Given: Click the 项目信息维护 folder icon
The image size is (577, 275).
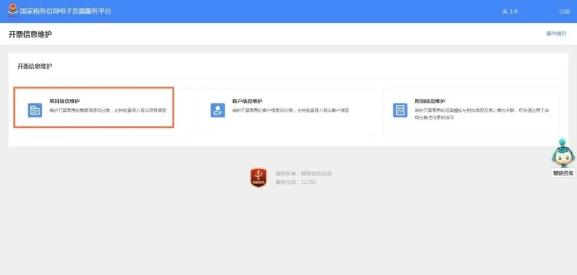Looking at the screenshot, I should (35, 110).
